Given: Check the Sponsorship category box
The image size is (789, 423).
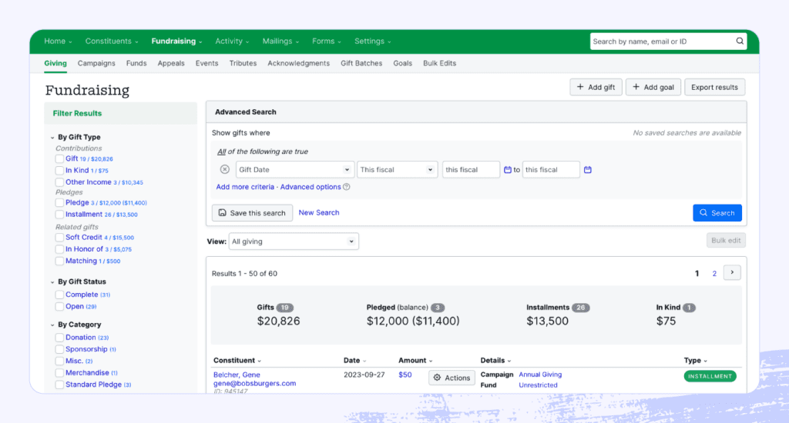Looking at the screenshot, I should pos(59,349).
